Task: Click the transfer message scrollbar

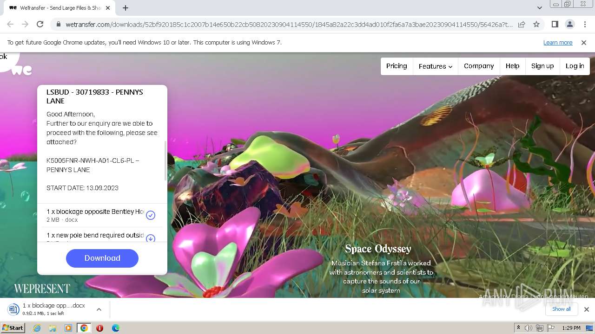Action: tap(165, 161)
